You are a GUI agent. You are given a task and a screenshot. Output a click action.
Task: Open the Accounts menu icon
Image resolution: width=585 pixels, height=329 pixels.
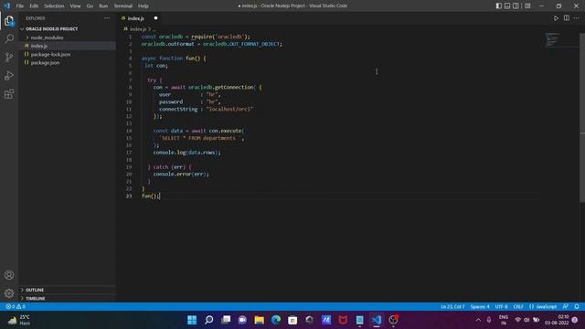(9, 275)
